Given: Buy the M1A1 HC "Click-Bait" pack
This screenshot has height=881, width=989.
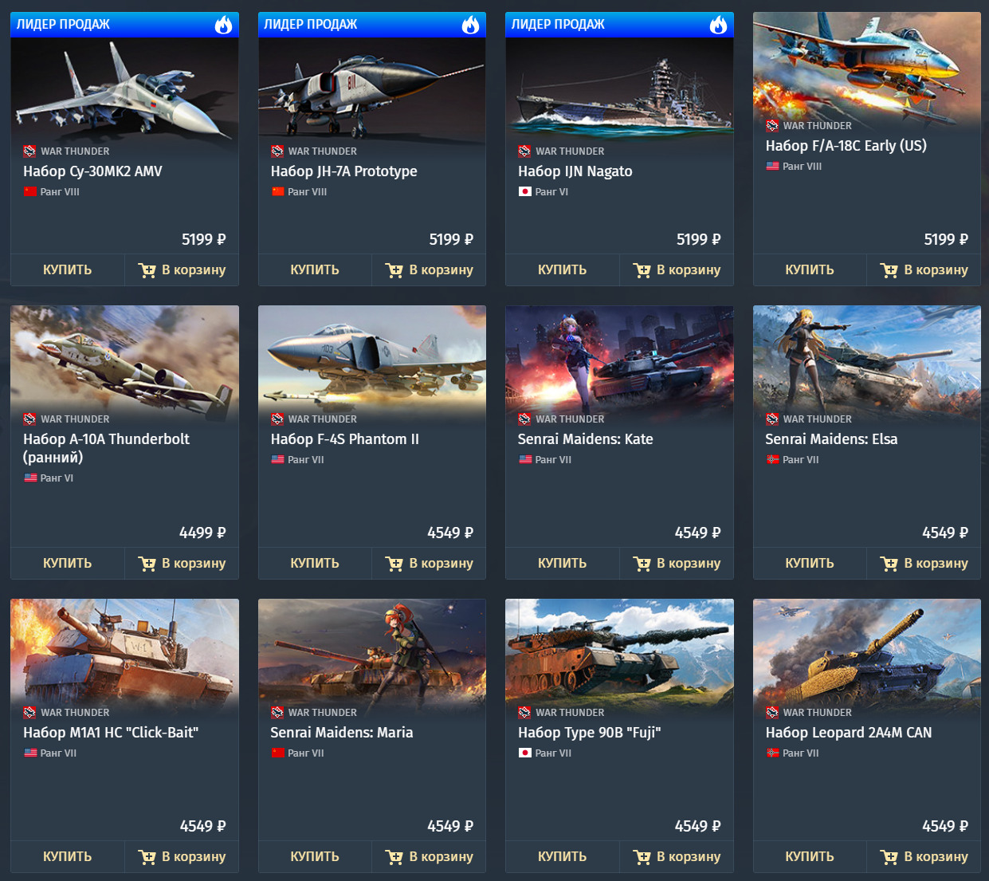Looking at the screenshot, I should click(x=68, y=856).
